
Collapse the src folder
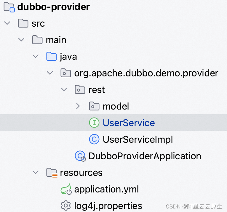pyautogui.click(x=7, y=23)
